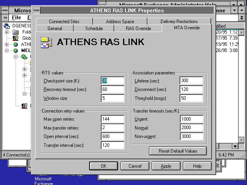Viewport: 247px width, 185px height.
Task: Click the child window restore arrows button
Action: click(x=242, y=17)
